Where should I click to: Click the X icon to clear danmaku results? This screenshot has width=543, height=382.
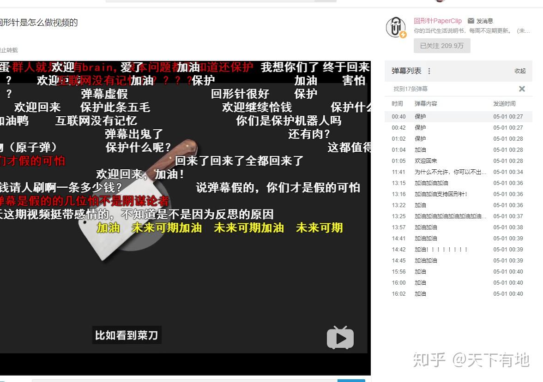(x=522, y=89)
